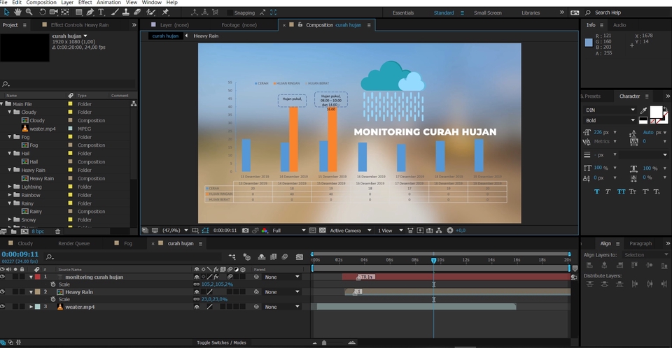Viewport: 672px width, 348px height.
Task: Toggle All Caps in Character panel
Action: (621, 191)
